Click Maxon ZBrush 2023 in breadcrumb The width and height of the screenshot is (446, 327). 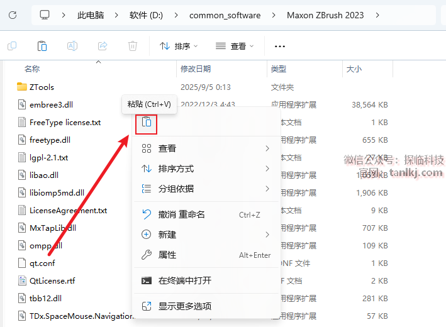click(325, 15)
